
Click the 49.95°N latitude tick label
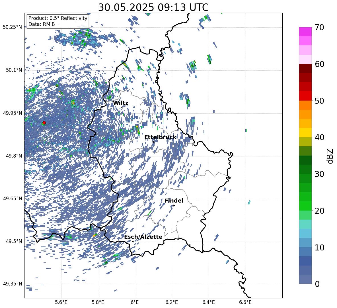click(x=13, y=113)
